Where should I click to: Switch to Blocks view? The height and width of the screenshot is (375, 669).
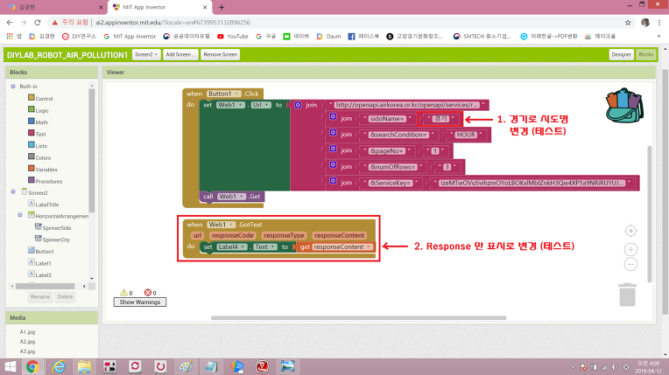pos(646,54)
